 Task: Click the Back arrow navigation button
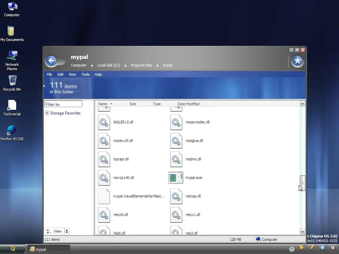[x=51, y=61]
